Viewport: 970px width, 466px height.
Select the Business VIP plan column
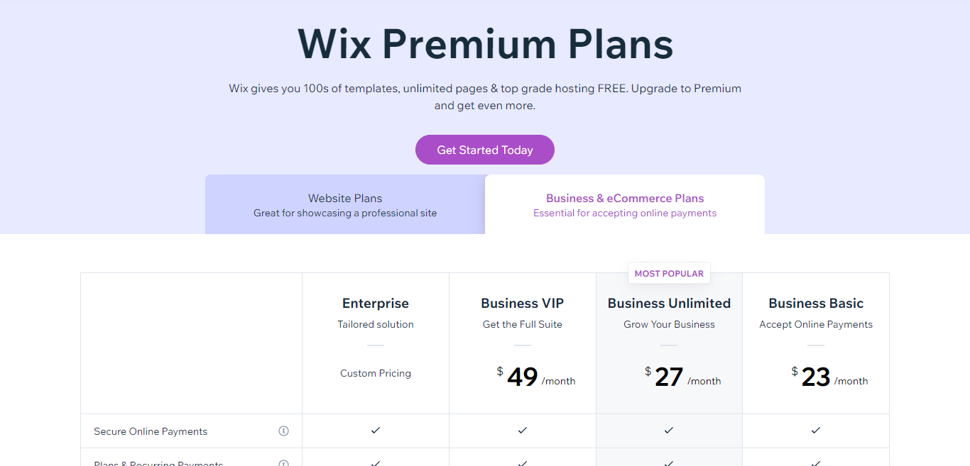[522, 303]
